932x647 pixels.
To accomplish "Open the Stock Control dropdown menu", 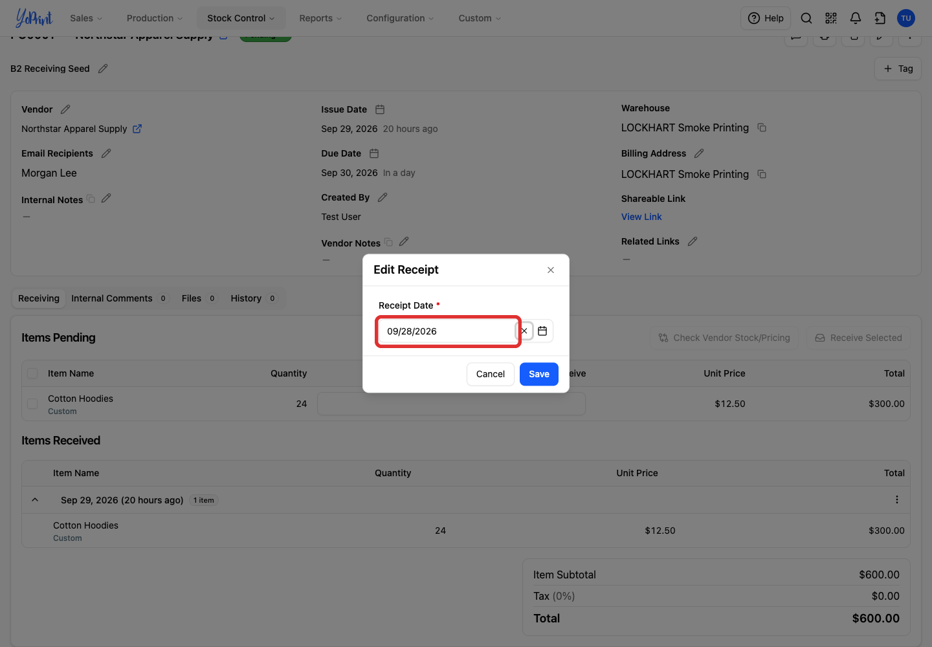I will 241,18.
